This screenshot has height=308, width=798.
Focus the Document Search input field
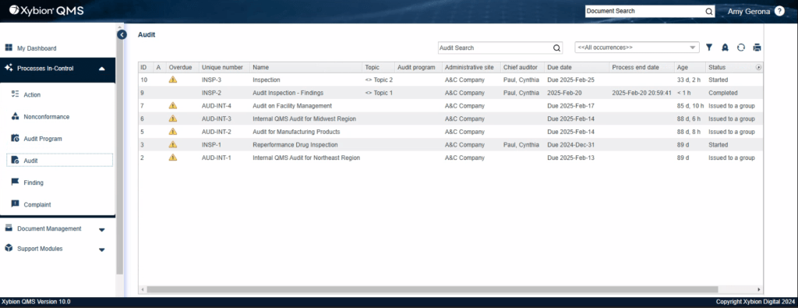pos(644,11)
